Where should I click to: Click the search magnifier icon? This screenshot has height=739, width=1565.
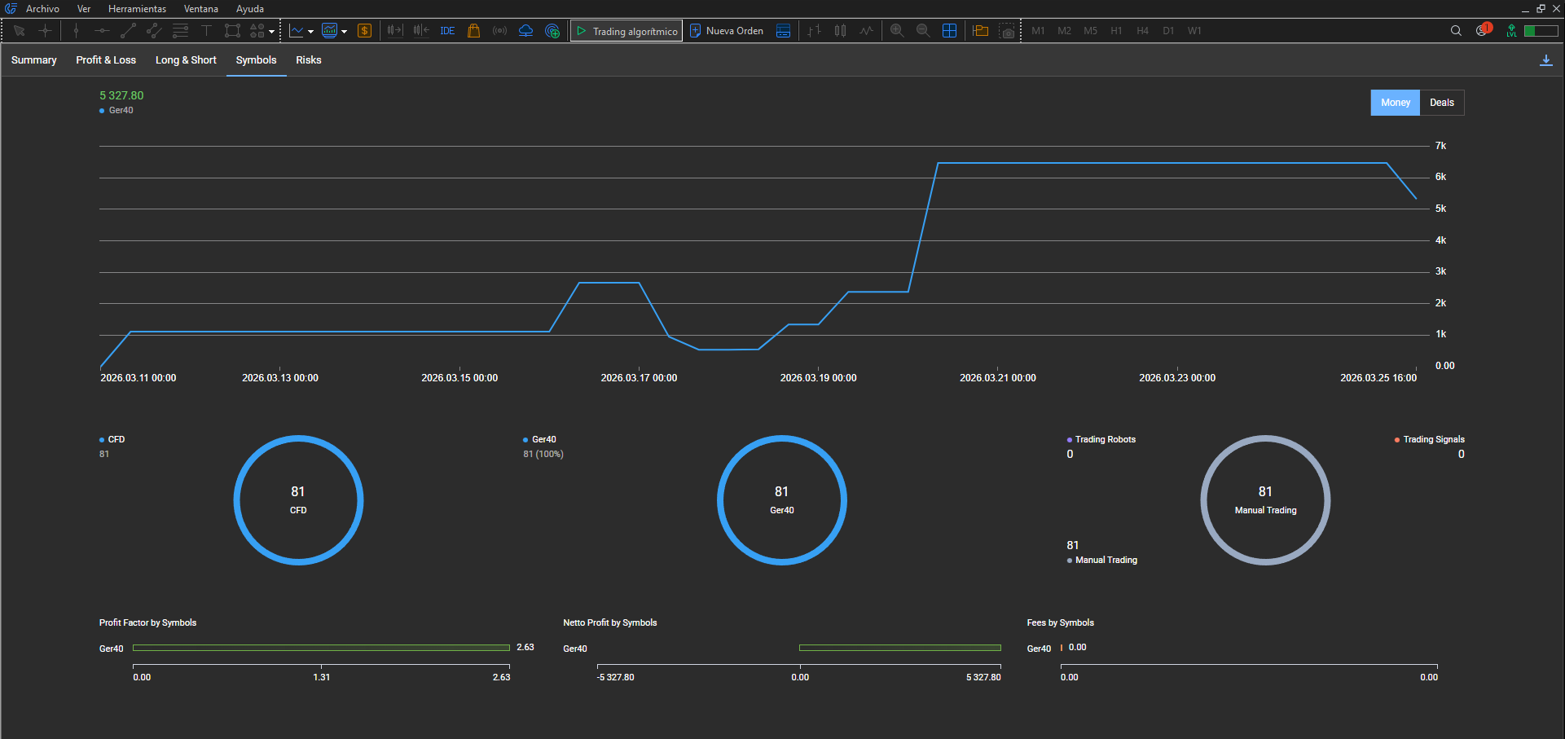pos(1456,31)
